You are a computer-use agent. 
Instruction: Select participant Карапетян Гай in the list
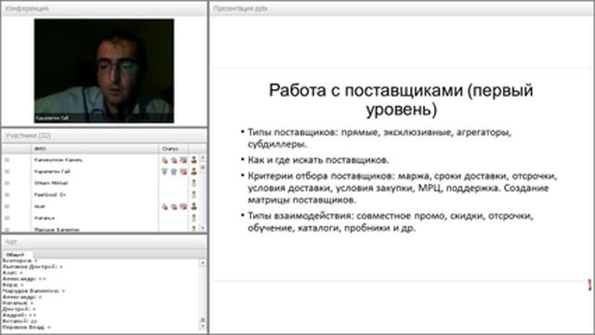52,171
